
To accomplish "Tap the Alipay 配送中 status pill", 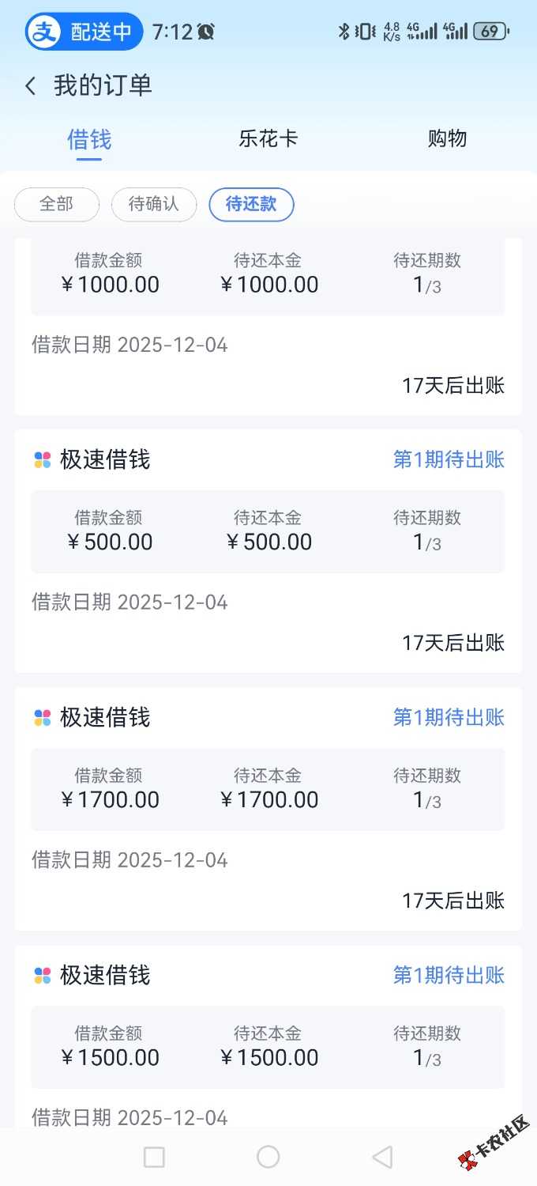I will (x=84, y=32).
